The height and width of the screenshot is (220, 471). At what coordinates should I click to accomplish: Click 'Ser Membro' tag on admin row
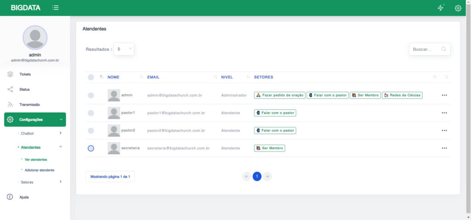[365, 95]
